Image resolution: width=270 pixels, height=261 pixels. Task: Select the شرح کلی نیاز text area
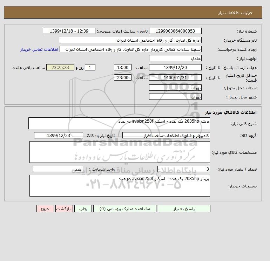click(x=119, y=123)
